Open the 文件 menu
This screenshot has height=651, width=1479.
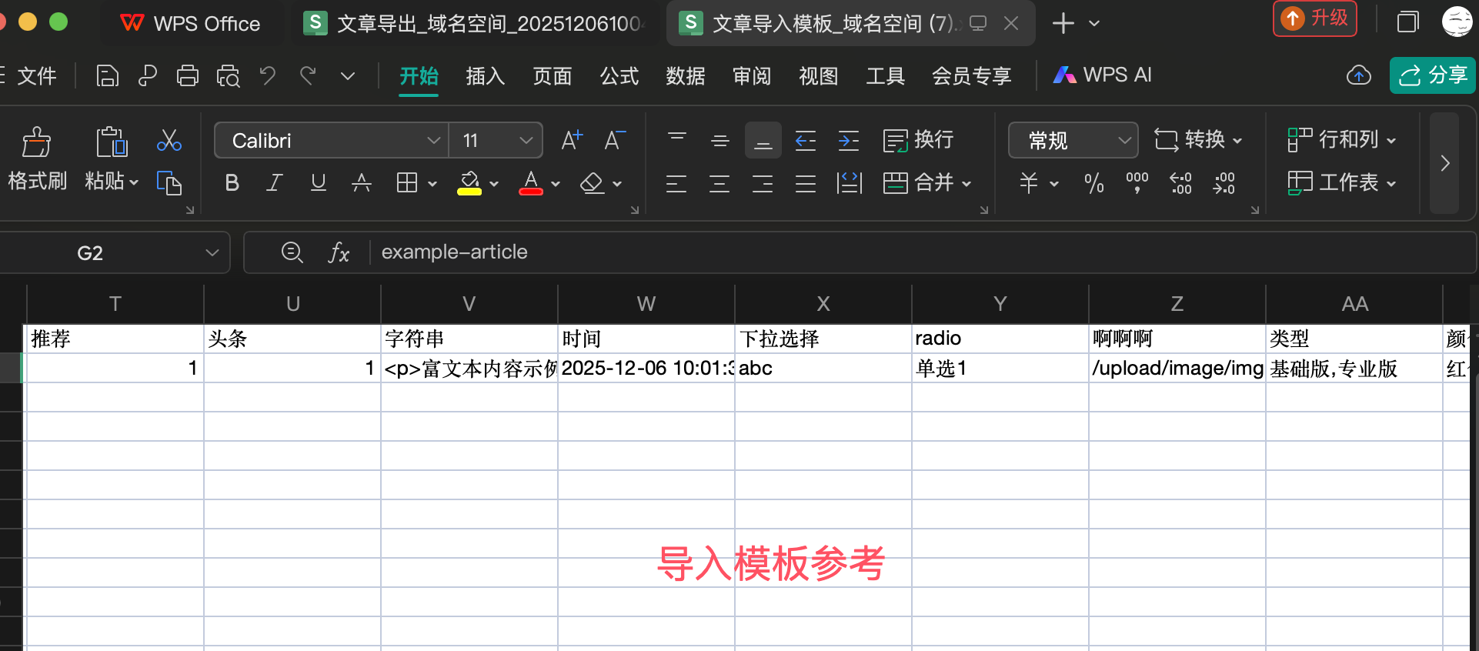(35, 76)
